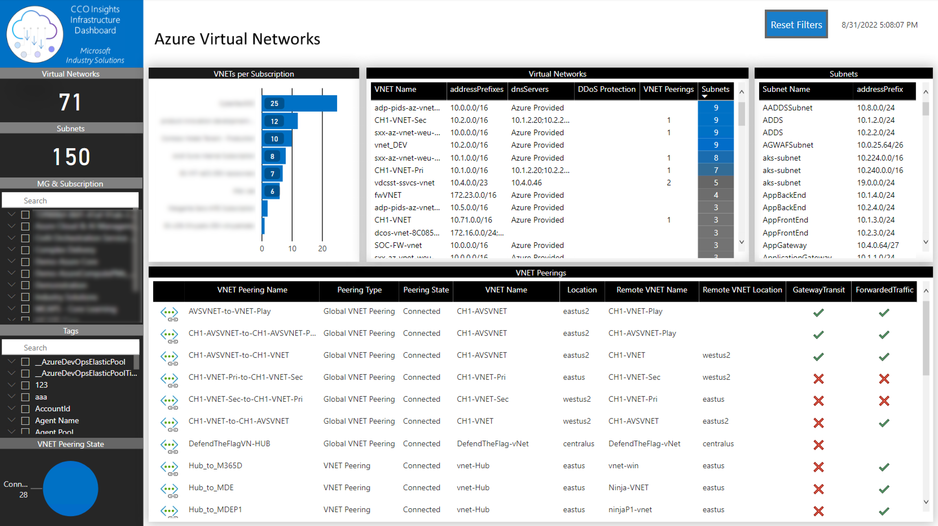Viewport: 938px width, 526px height.
Task: Click the blue Connected pie in Peering State
Action: pos(70,489)
